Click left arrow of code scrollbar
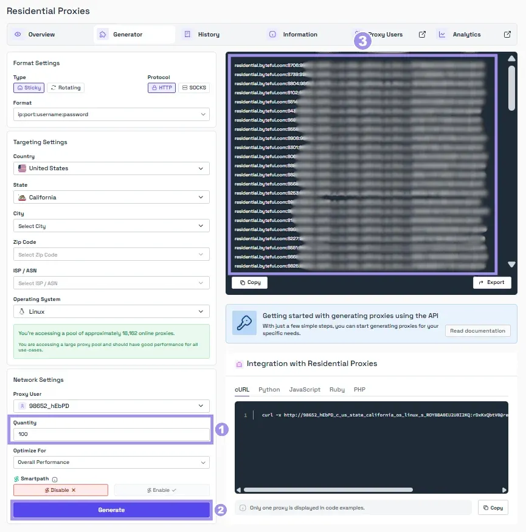This screenshot has height=532, width=526. pyautogui.click(x=238, y=490)
